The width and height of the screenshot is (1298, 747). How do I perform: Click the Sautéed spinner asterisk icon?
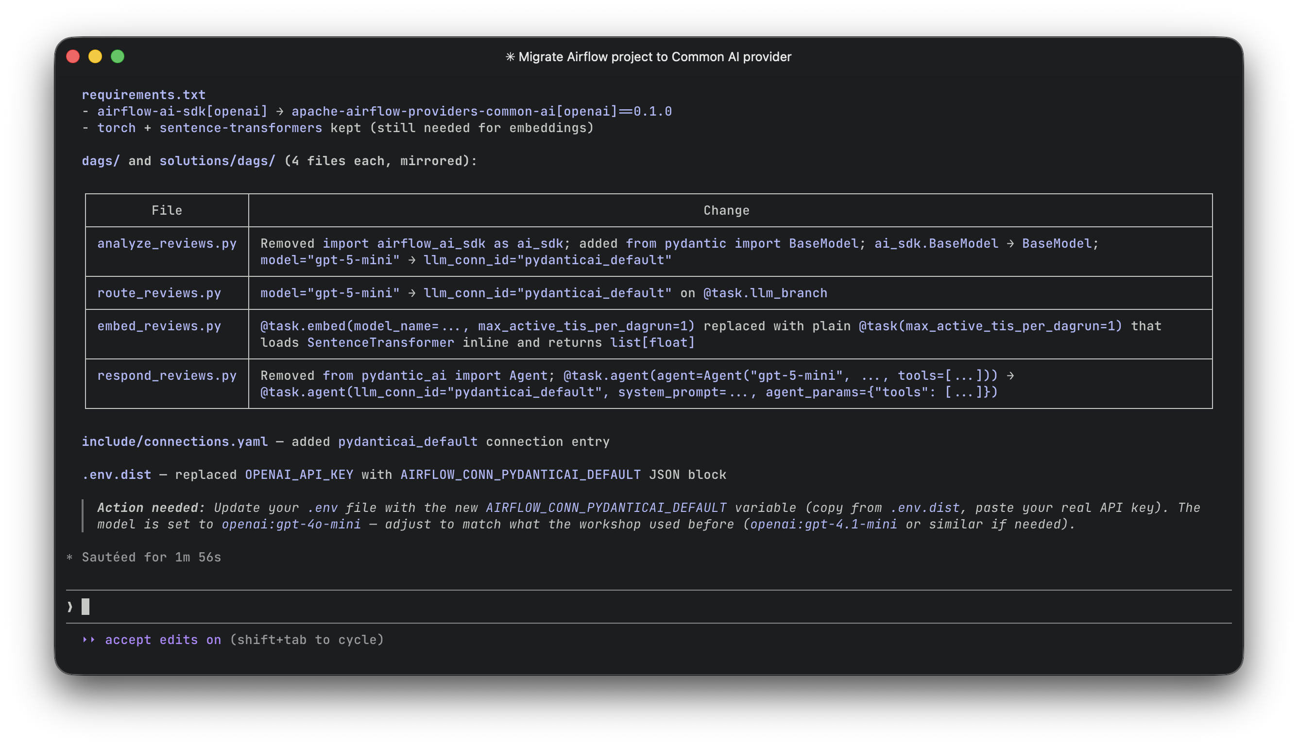(x=70, y=558)
